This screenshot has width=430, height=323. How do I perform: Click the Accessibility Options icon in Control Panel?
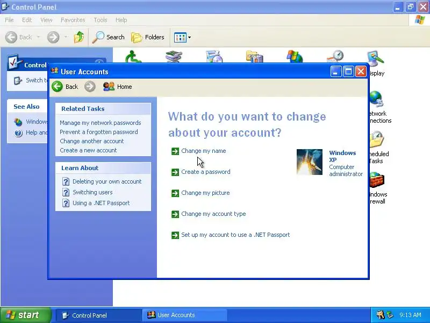(133, 56)
